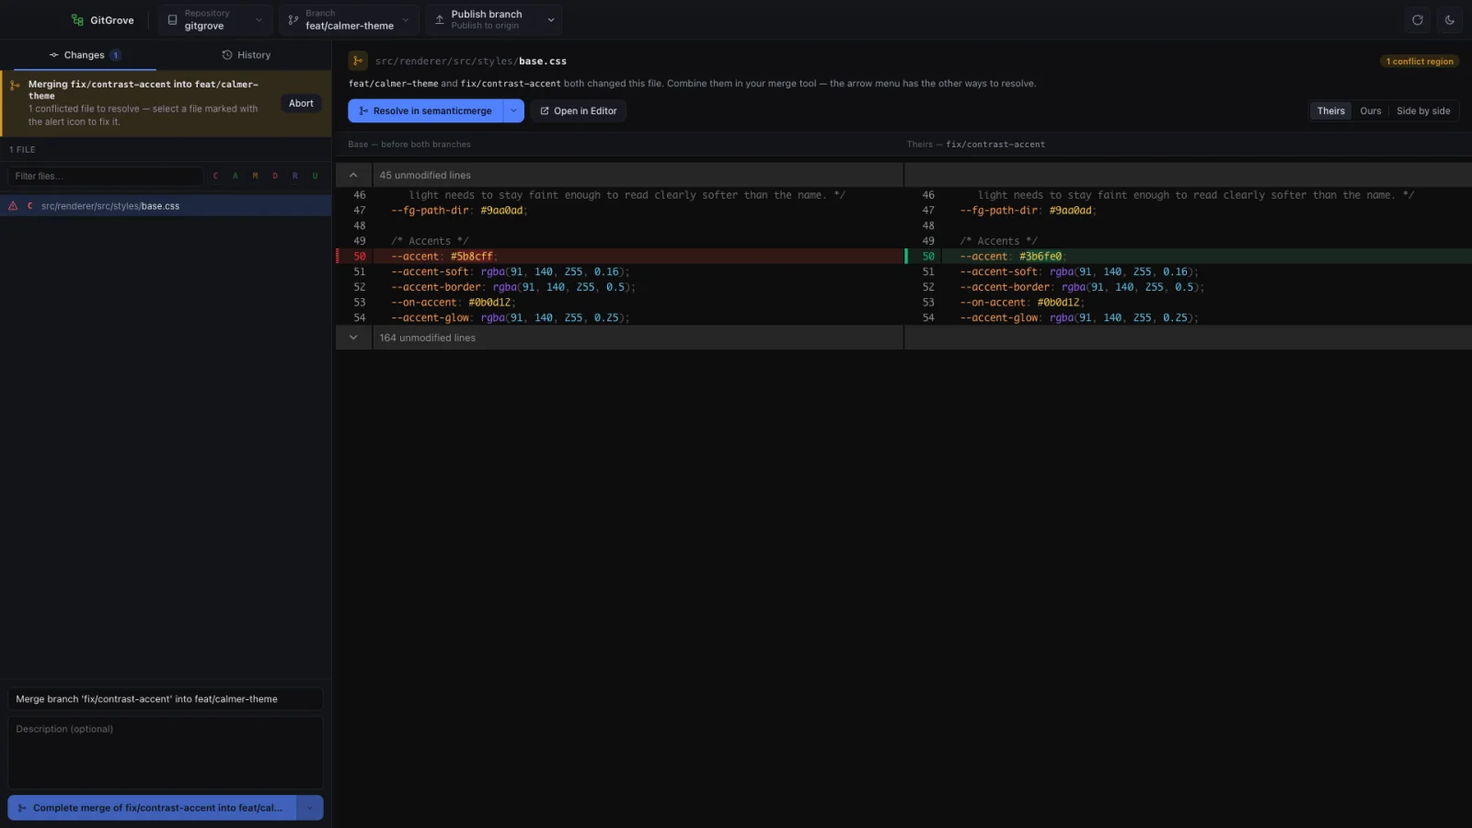Collapse the 45 unmodified lines section
Image resolution: width=1472 pixels, height=828 pixels.
pos(353,175)
